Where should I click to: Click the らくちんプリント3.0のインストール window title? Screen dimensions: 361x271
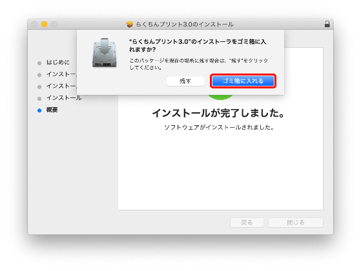(185, 24)
